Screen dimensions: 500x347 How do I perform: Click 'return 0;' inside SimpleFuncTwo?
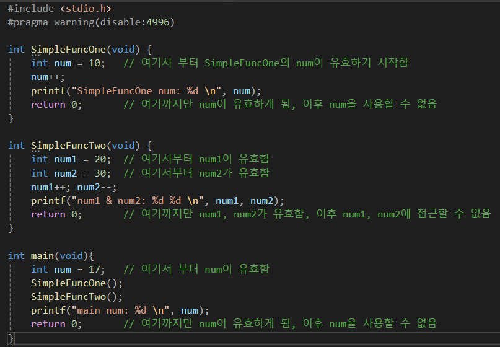pyautogui.click(x=56, y=214)
